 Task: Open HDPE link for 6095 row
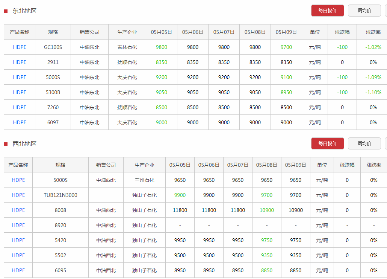pos(18,270)
